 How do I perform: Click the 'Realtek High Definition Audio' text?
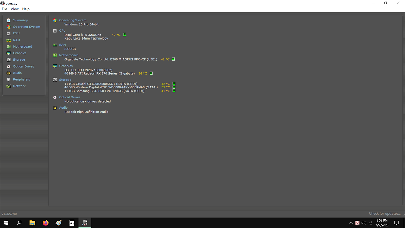pos(86,112)
